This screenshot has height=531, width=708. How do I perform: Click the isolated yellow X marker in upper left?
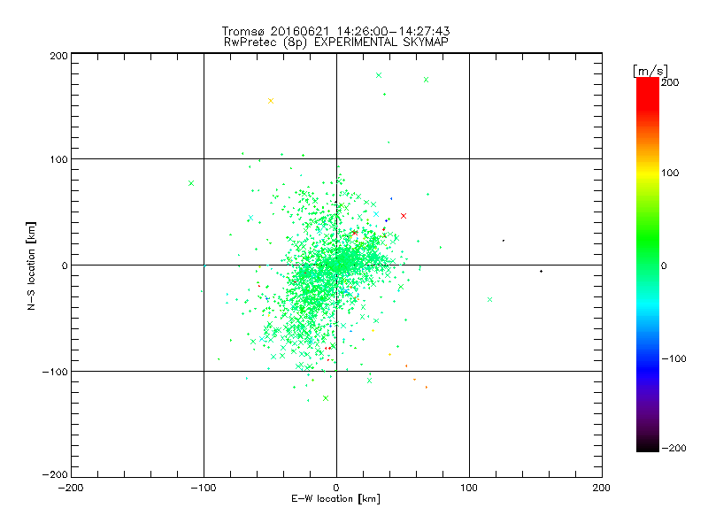(x=271, y=101)
